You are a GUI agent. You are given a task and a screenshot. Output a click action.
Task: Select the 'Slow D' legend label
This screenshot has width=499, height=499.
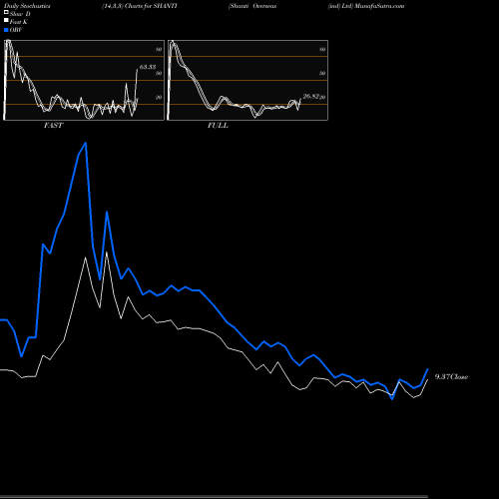20,14
